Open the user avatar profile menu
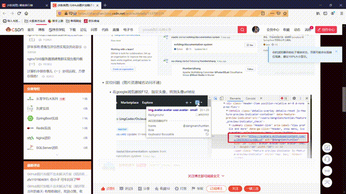The image size is (346, 194). (256, 30)
